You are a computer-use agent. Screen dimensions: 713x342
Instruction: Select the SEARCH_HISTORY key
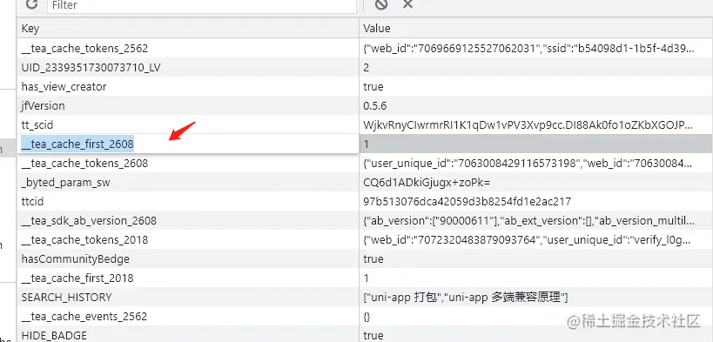tap(66, 297)
